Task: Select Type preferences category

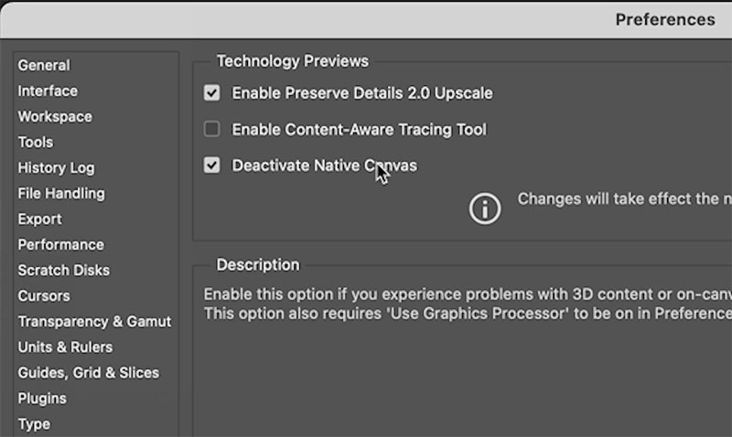Action: point(34,424)
